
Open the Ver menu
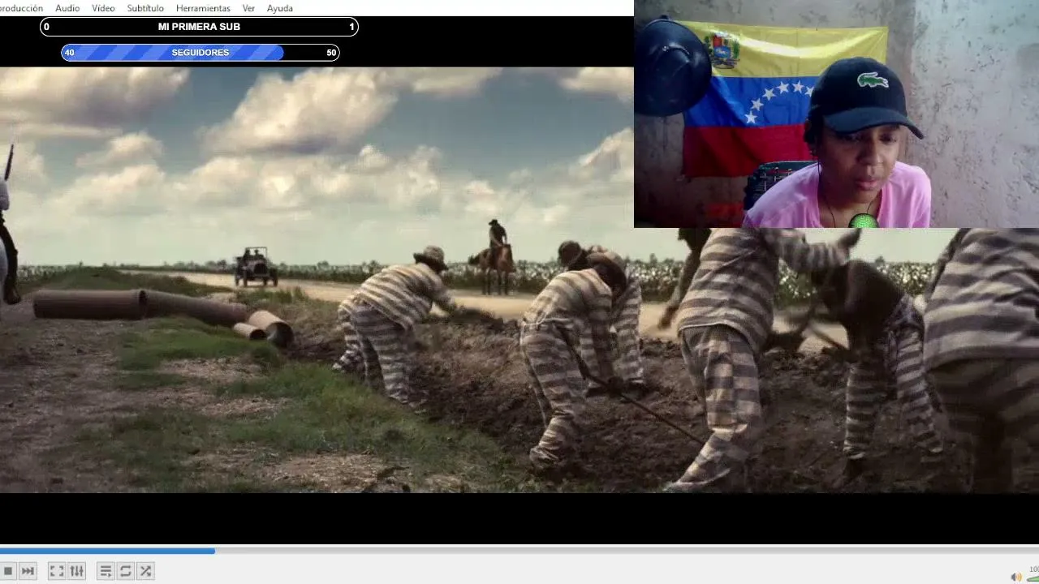tap(248, 8)
